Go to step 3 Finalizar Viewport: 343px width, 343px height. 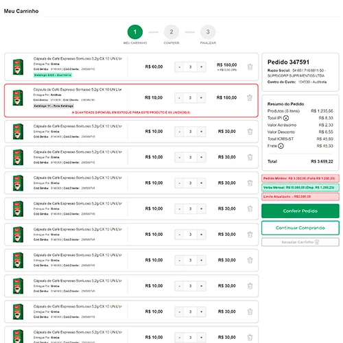click(208, 32)
